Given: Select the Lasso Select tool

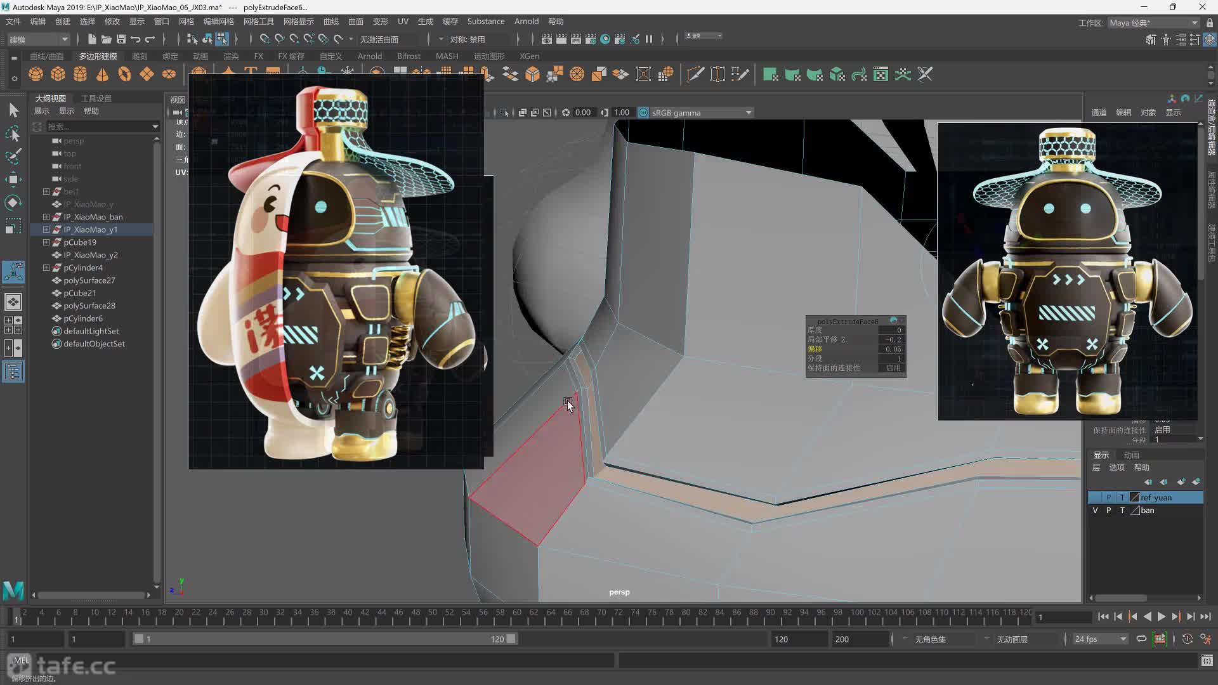Looking at the screenshot, I should [13, 133].
